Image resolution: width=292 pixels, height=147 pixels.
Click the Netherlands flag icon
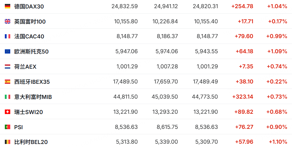[x=8, y=67]
